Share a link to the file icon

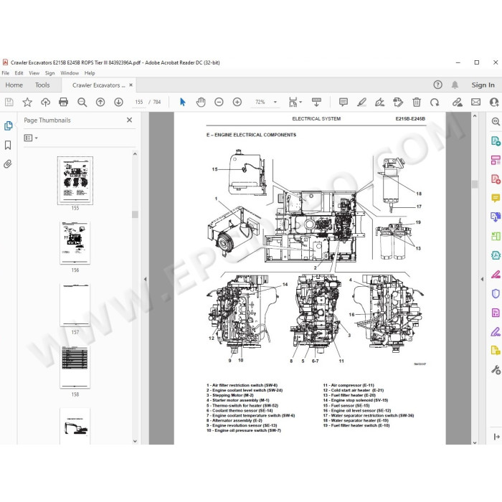tap(458, 102)
